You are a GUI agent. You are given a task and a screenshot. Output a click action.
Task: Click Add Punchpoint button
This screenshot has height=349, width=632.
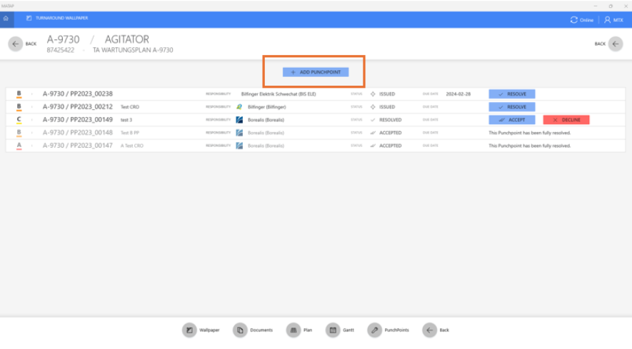pyautogui.click(x=315, y=72)
